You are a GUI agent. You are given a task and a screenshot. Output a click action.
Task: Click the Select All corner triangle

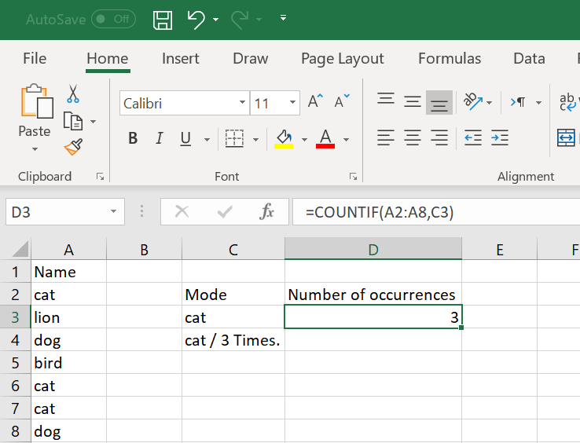coord(20,248)
